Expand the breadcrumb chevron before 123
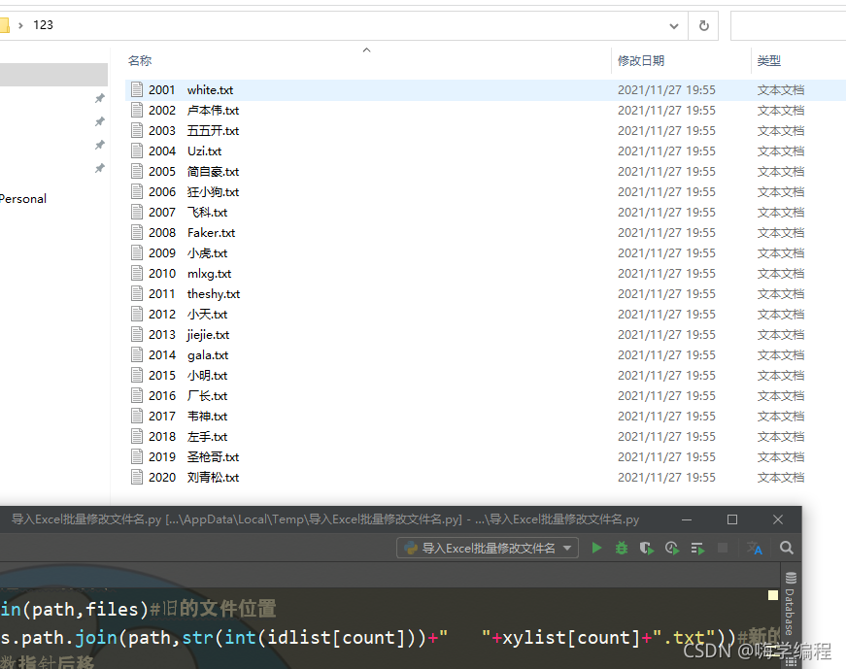 [x=20, y=25]
